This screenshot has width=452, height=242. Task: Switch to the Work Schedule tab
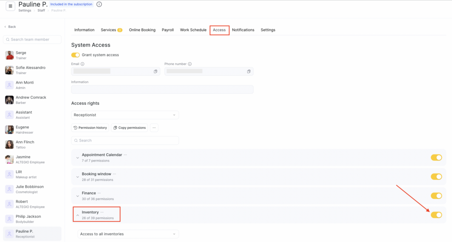pyautogui.click(x=193, y=30)
